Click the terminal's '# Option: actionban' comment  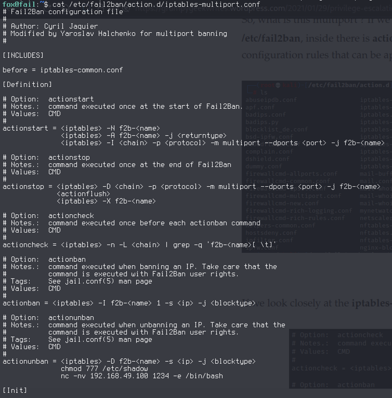[x=44, y=259]
